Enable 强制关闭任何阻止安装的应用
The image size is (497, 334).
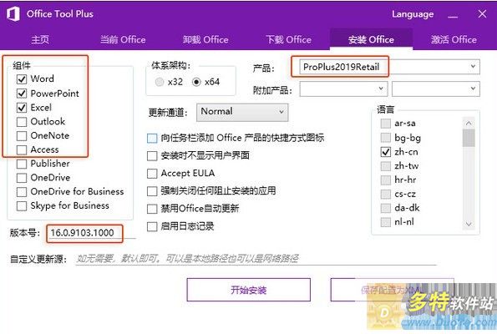152,191
